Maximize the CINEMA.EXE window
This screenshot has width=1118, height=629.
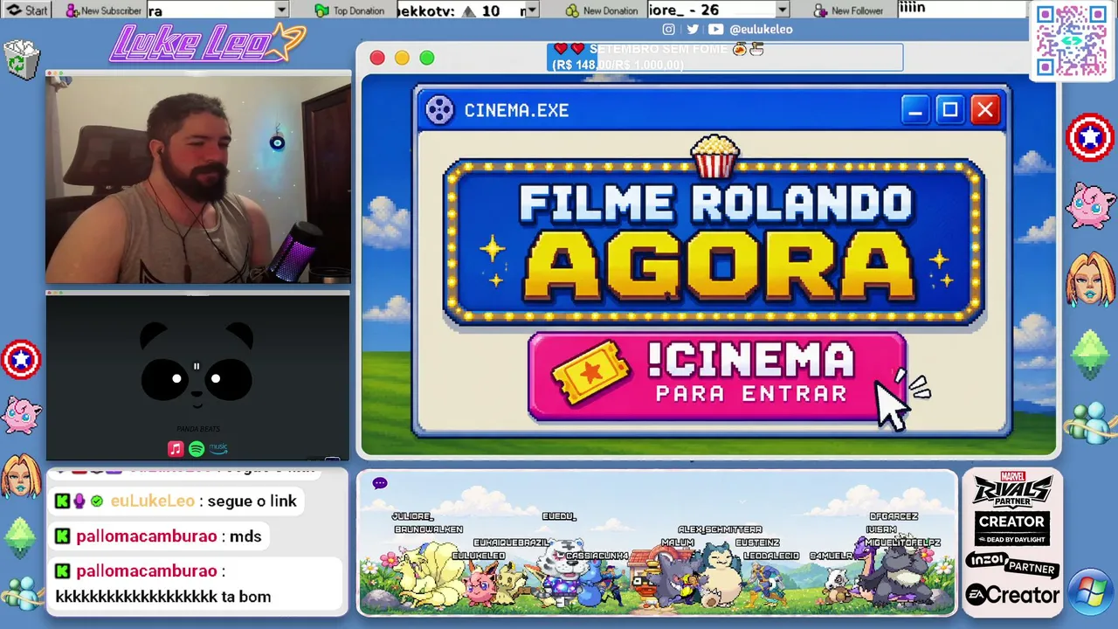point(949,110)
